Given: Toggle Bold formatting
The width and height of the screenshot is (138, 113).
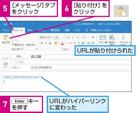Looking at the screenshot, I should [42, 43].
